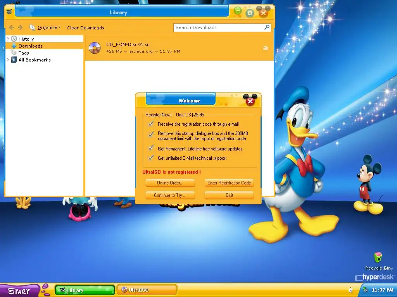Expand the History tree node

pyautogui.click(x=8, y=39)
